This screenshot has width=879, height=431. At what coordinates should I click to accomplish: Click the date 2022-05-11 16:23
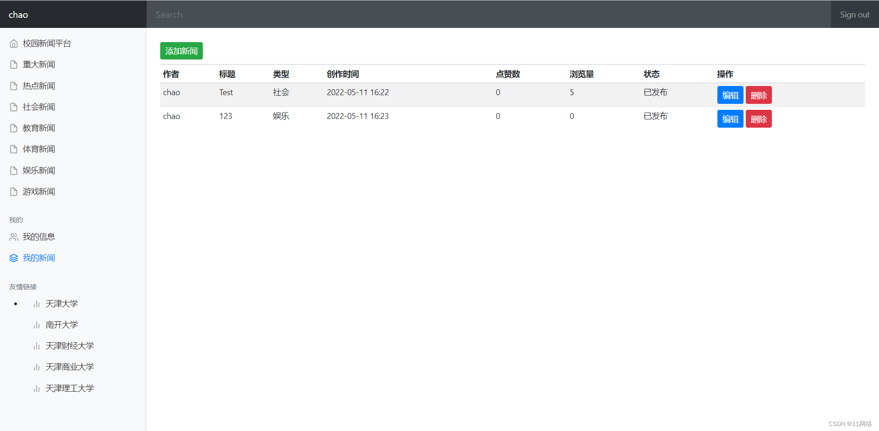pos(358,116)
